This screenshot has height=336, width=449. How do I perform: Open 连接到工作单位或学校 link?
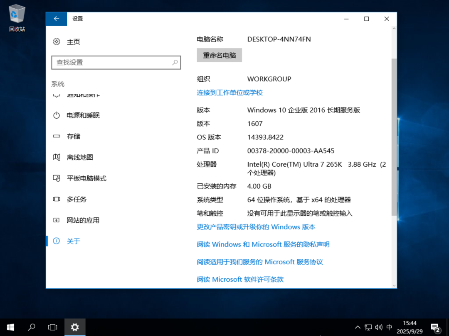coord(229,93)
